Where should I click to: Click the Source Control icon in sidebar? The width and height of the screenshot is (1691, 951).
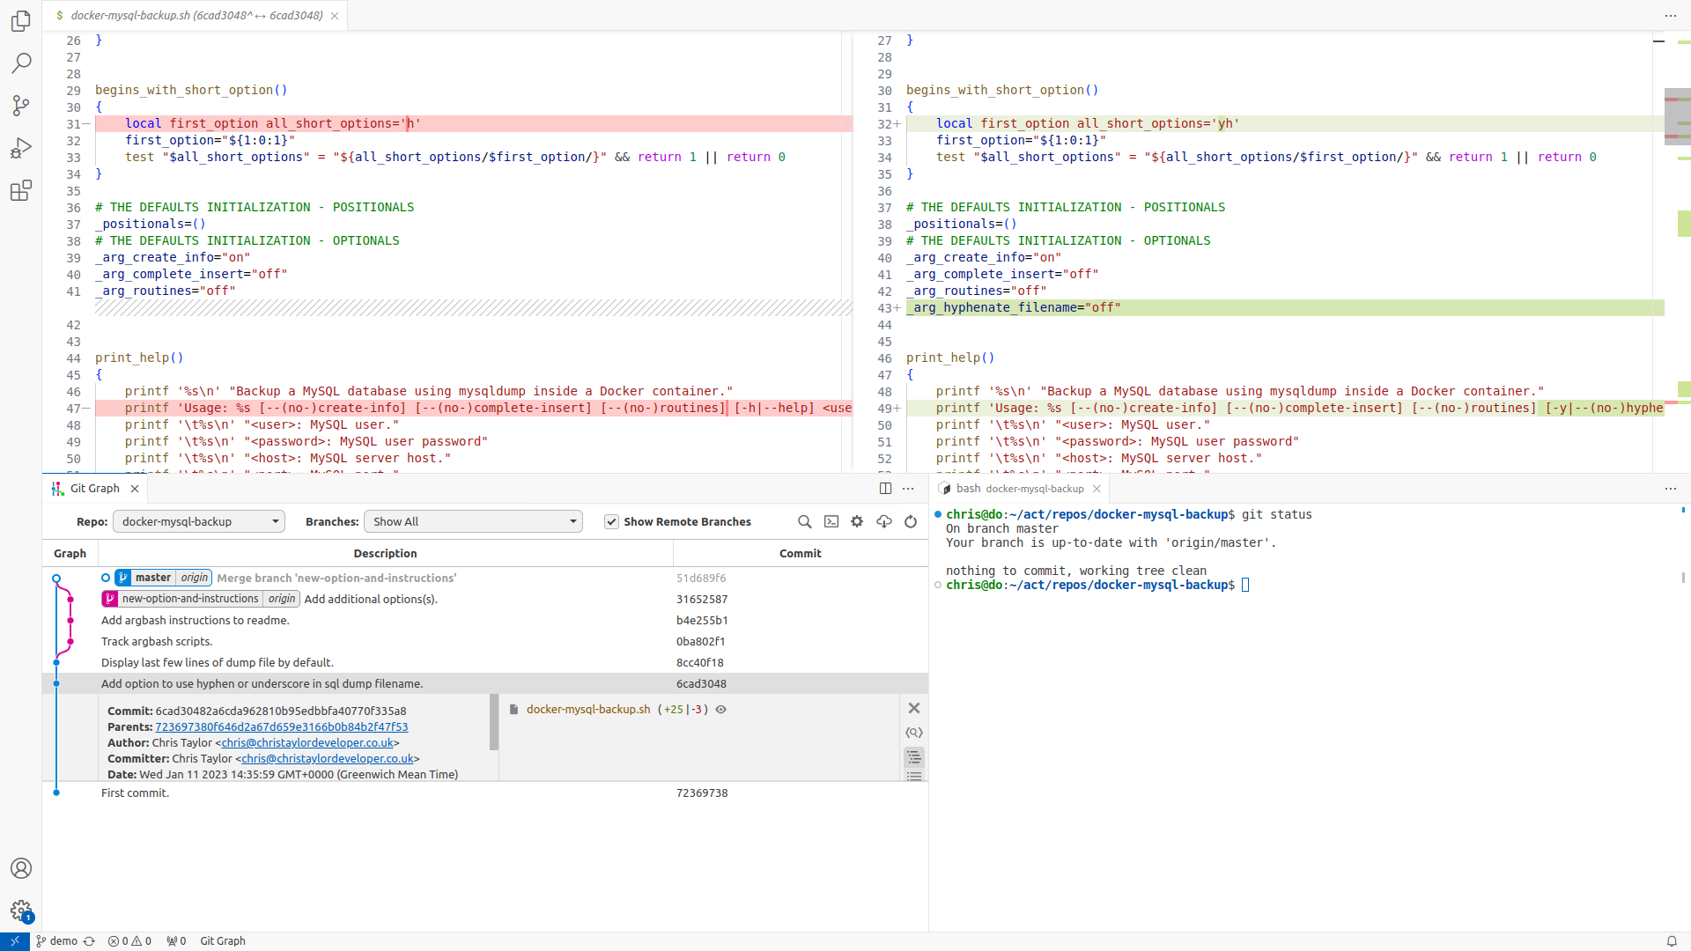21,106
